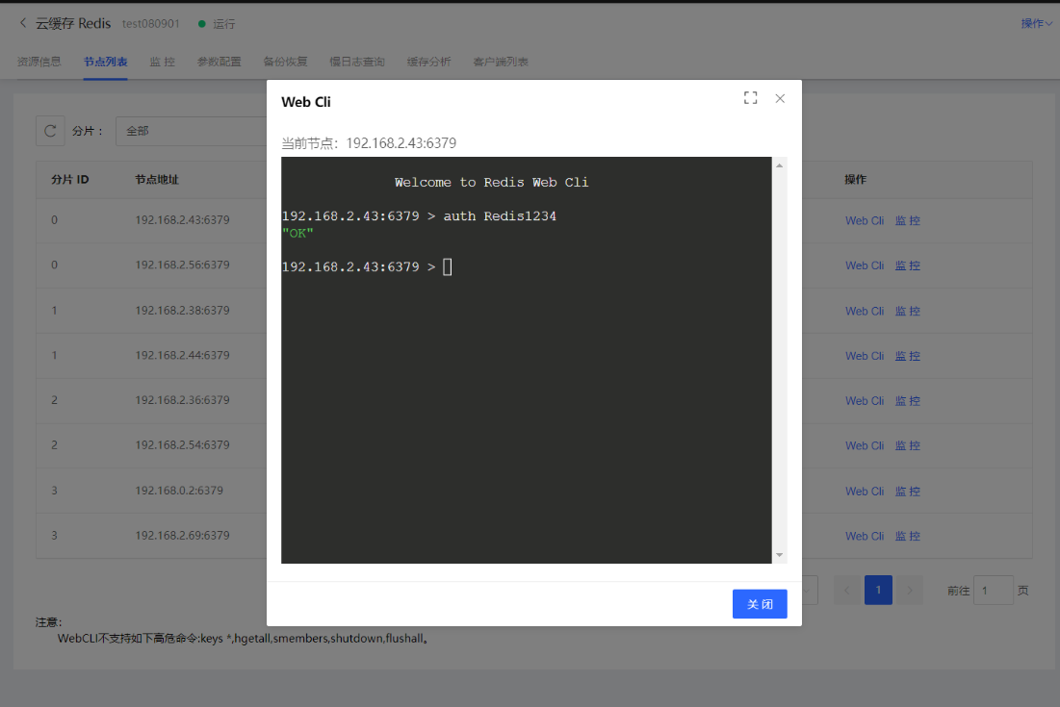This screenshot has height=707, width=1060.
Task: Select page 1 in pagination
Action: coord(878,591)
